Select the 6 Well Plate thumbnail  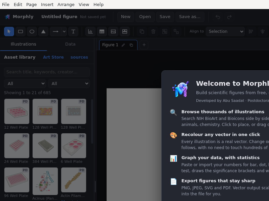point(74,146)
